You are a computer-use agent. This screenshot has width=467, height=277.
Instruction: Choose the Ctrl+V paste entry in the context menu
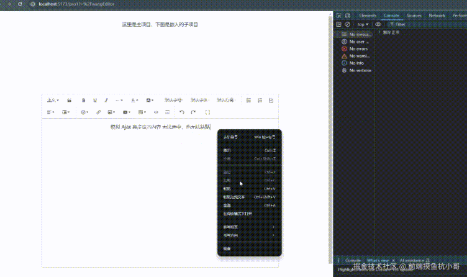pos(249,189)
